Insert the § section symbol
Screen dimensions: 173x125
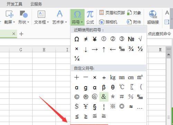95,107
